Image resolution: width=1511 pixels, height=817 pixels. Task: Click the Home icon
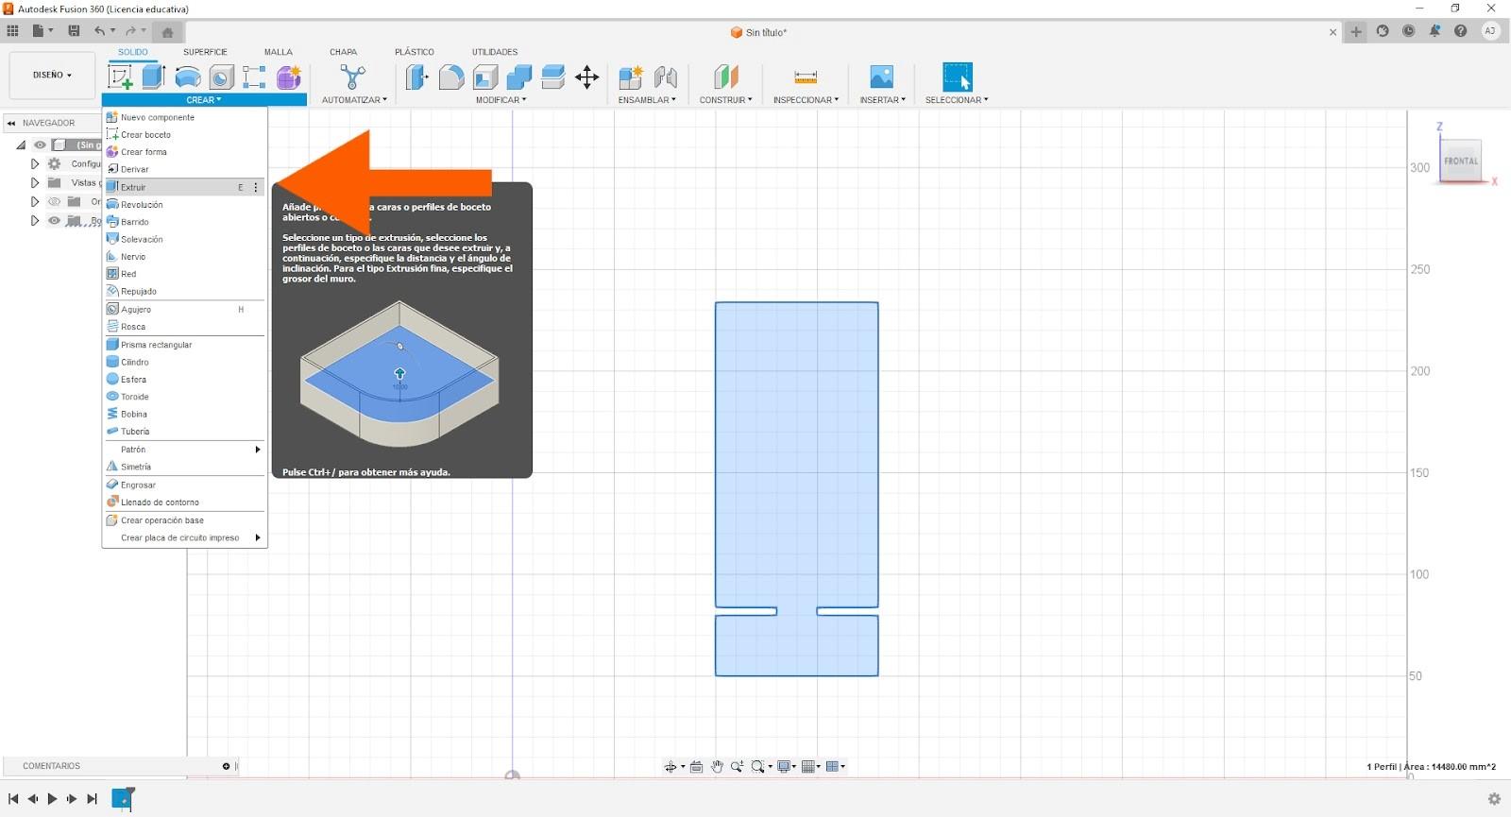(x=167, y=32)
